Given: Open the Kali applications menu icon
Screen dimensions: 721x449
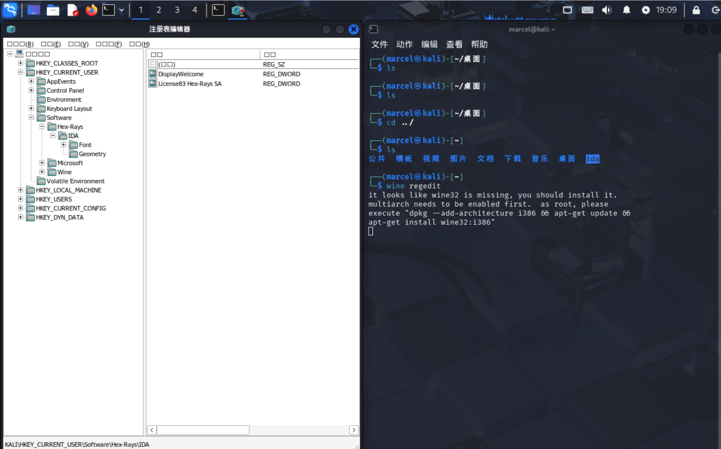Looking at the screenshot, I should coord(10,10).
